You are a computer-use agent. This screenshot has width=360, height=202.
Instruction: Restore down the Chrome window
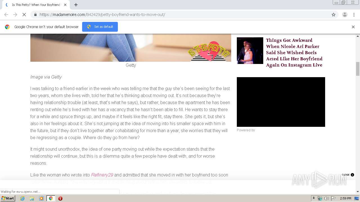coord(343,3)
